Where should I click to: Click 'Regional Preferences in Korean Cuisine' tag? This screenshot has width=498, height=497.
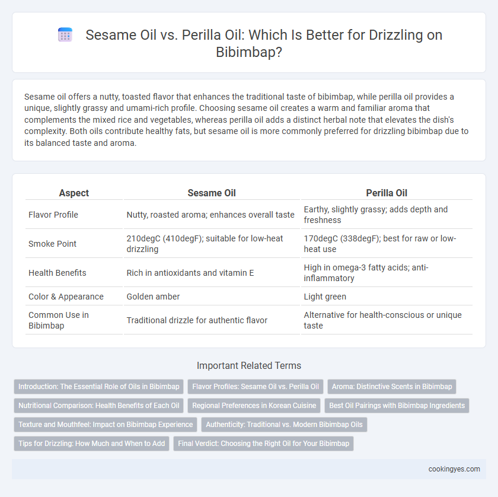[254, 406]
